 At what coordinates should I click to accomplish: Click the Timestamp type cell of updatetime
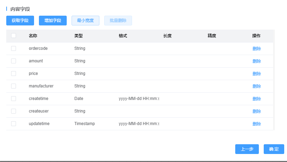click(84, 124)
